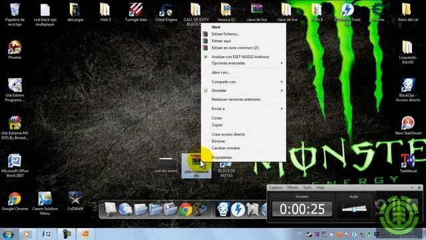Choose 'Extraer en zone common (2)\'
Viewport: 426px width, 240px height.
(243, 47)
